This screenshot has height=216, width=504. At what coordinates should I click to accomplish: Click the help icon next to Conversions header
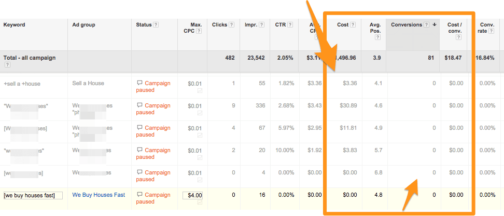click(427, 25)
